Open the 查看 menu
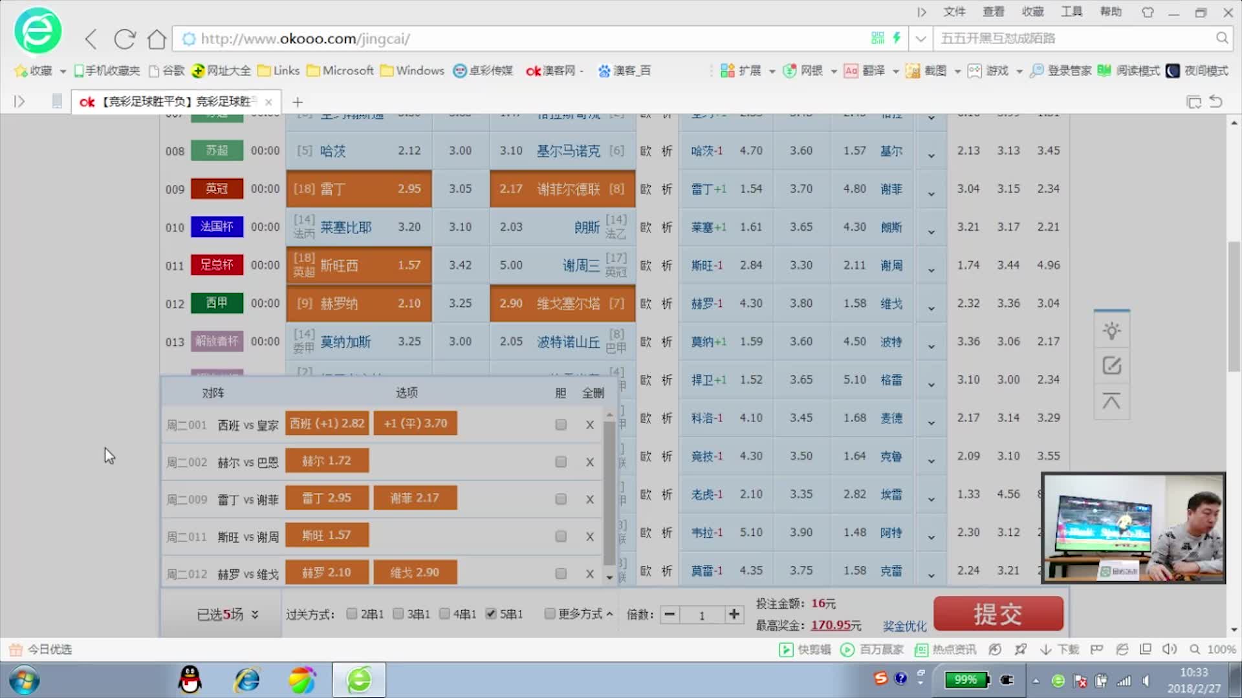The image size is (1242, 698). click(x=994, y=12)
